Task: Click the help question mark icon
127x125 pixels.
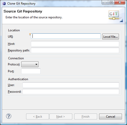Action: (x=9, y=116)
